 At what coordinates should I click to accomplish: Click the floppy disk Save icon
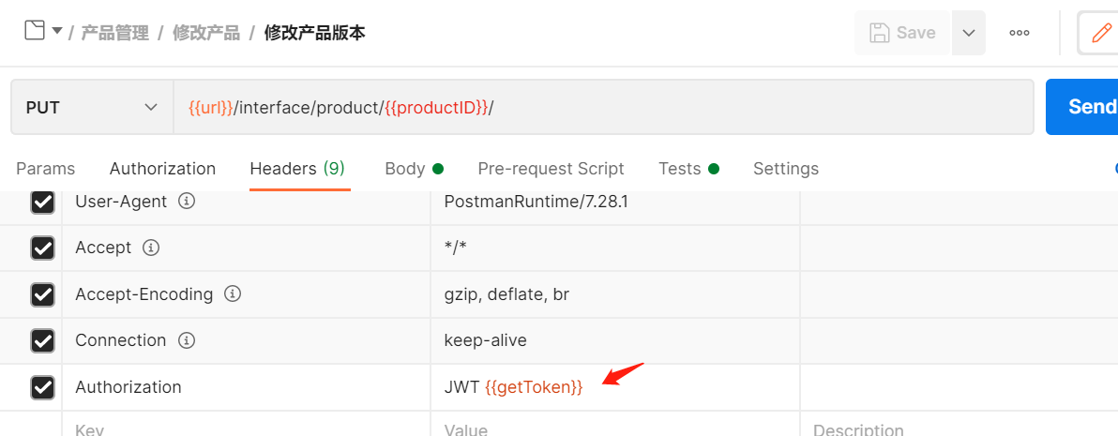point(880,33)
